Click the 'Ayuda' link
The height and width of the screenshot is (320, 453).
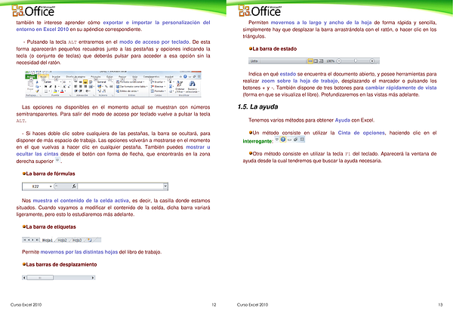[343, 120]
